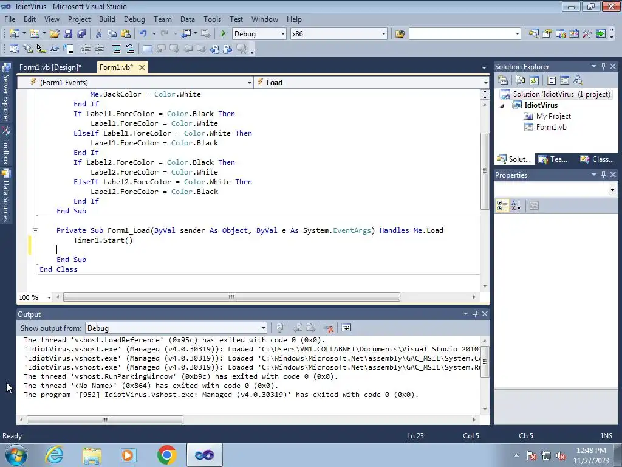The image size is (622, 467).
Task: Click the editor split-window handle
Action: 485,94
